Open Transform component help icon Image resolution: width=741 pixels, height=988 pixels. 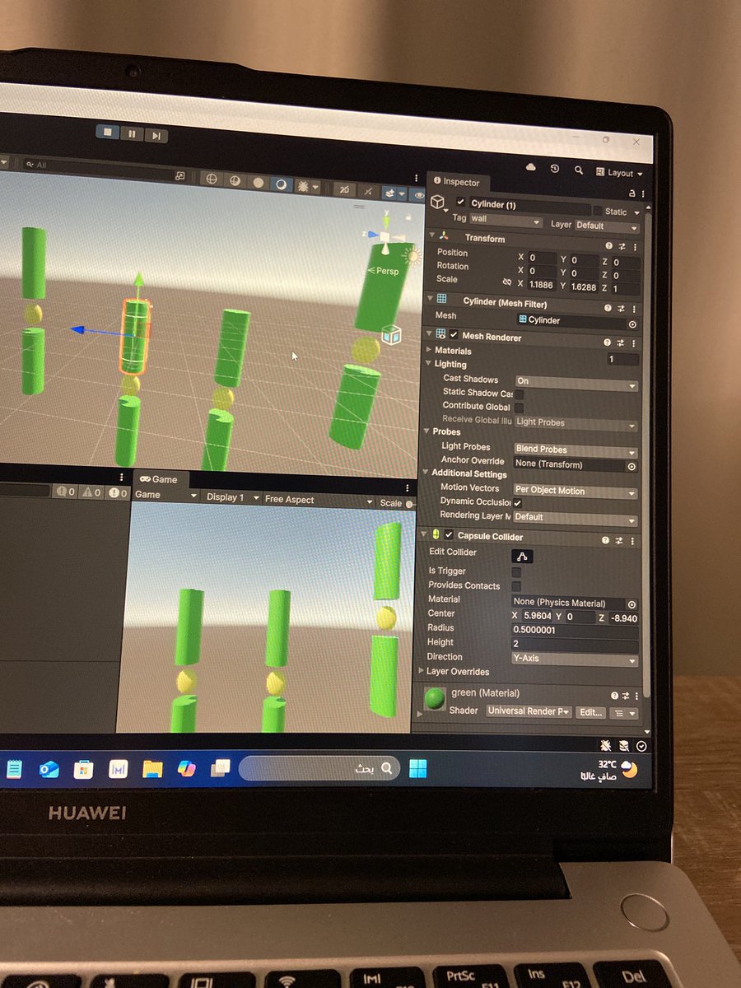(608, 245)
